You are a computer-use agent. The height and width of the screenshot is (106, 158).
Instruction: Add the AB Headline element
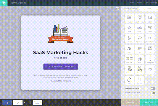129,49
